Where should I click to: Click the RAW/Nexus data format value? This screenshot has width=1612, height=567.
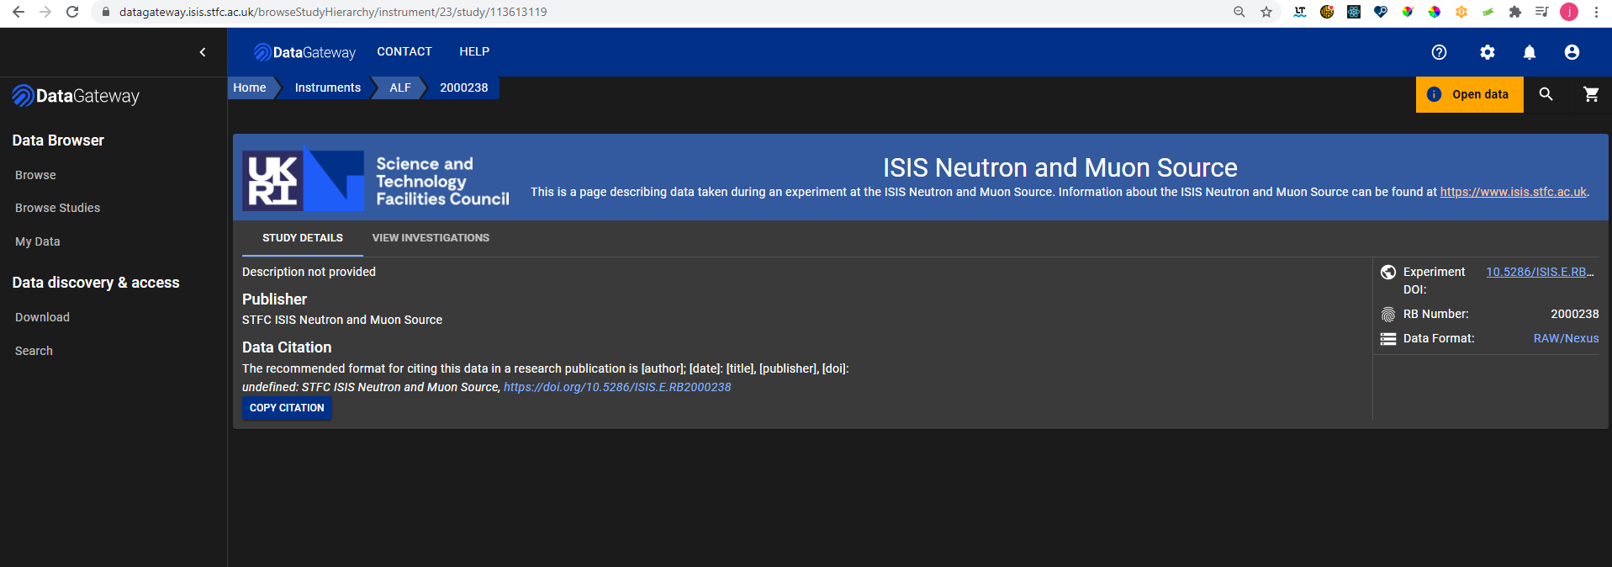tap(1566, 338)
